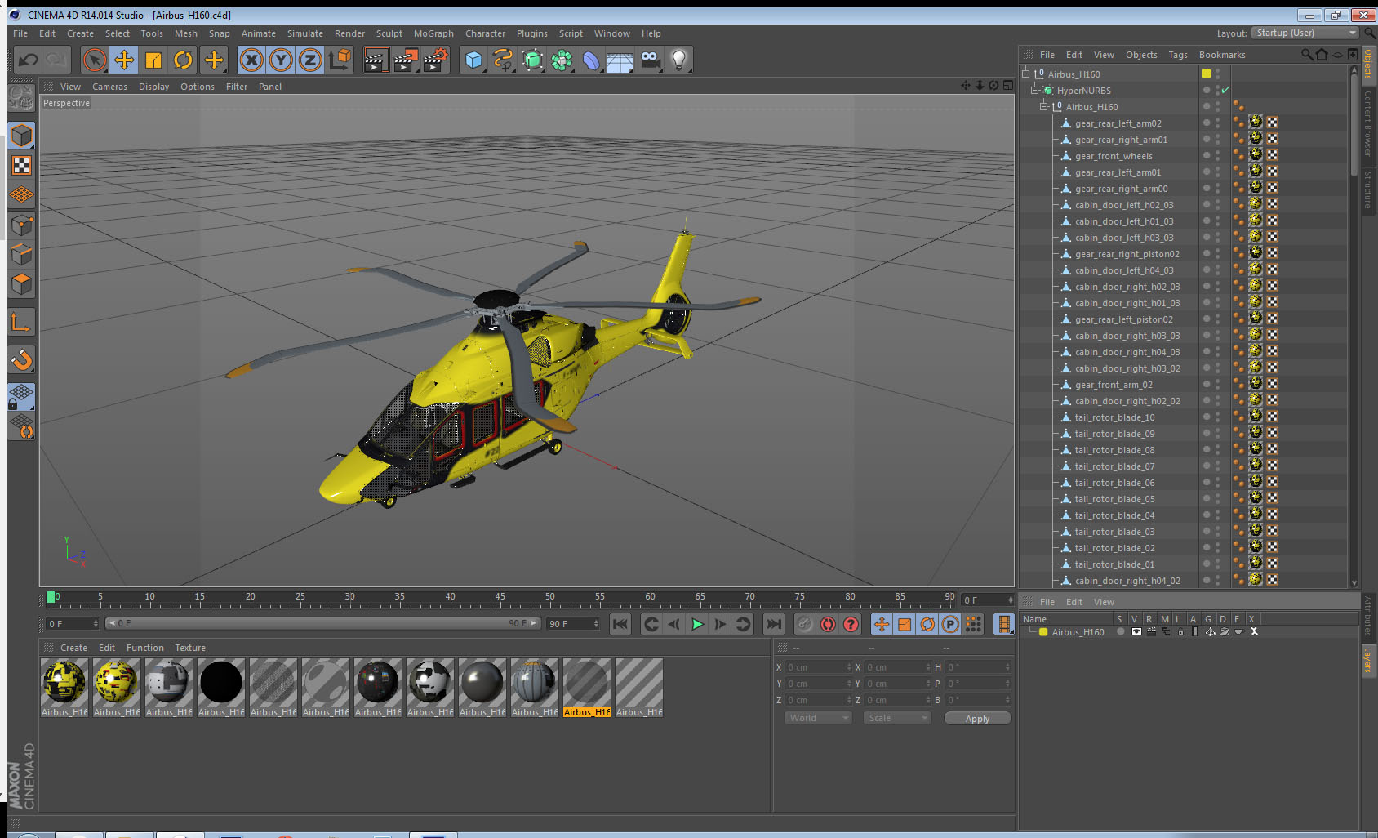The width and height of the screenshot is (1378, 838).
Task: Toggle Snap magnet icon
Action: (21, 359)
